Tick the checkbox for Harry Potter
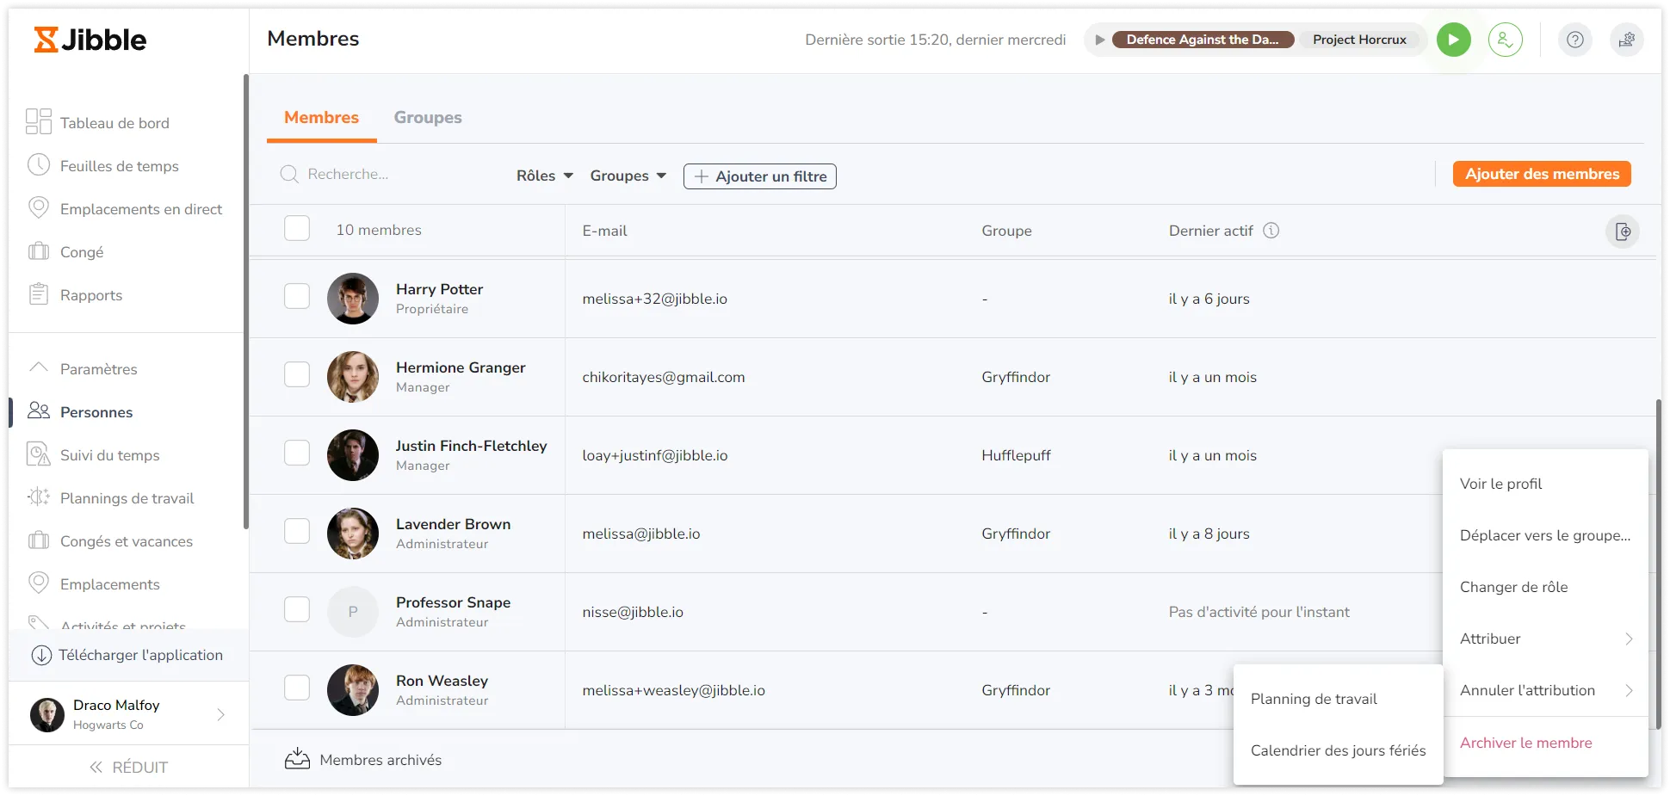The image size is (1670, 796). point(297,296)
